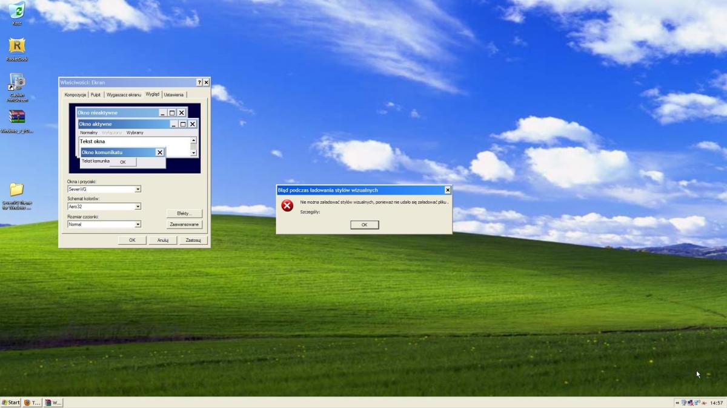
Task: Select the Wygląd tab
Action: point(153,94)
